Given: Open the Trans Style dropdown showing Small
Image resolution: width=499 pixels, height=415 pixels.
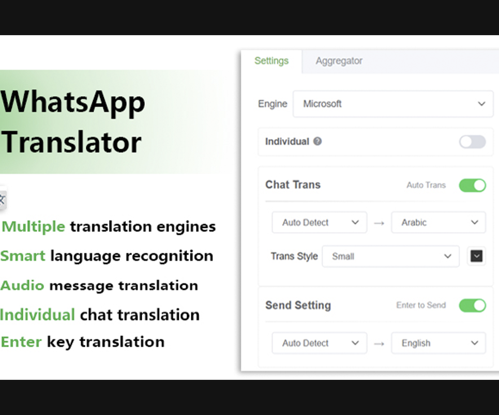Looking at the screenshot, I should pos(390,256).
